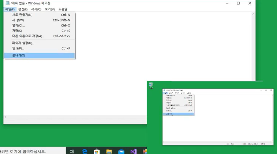Click the vertical scrollbar up arrow
The image size is (277, 154).
253,14
